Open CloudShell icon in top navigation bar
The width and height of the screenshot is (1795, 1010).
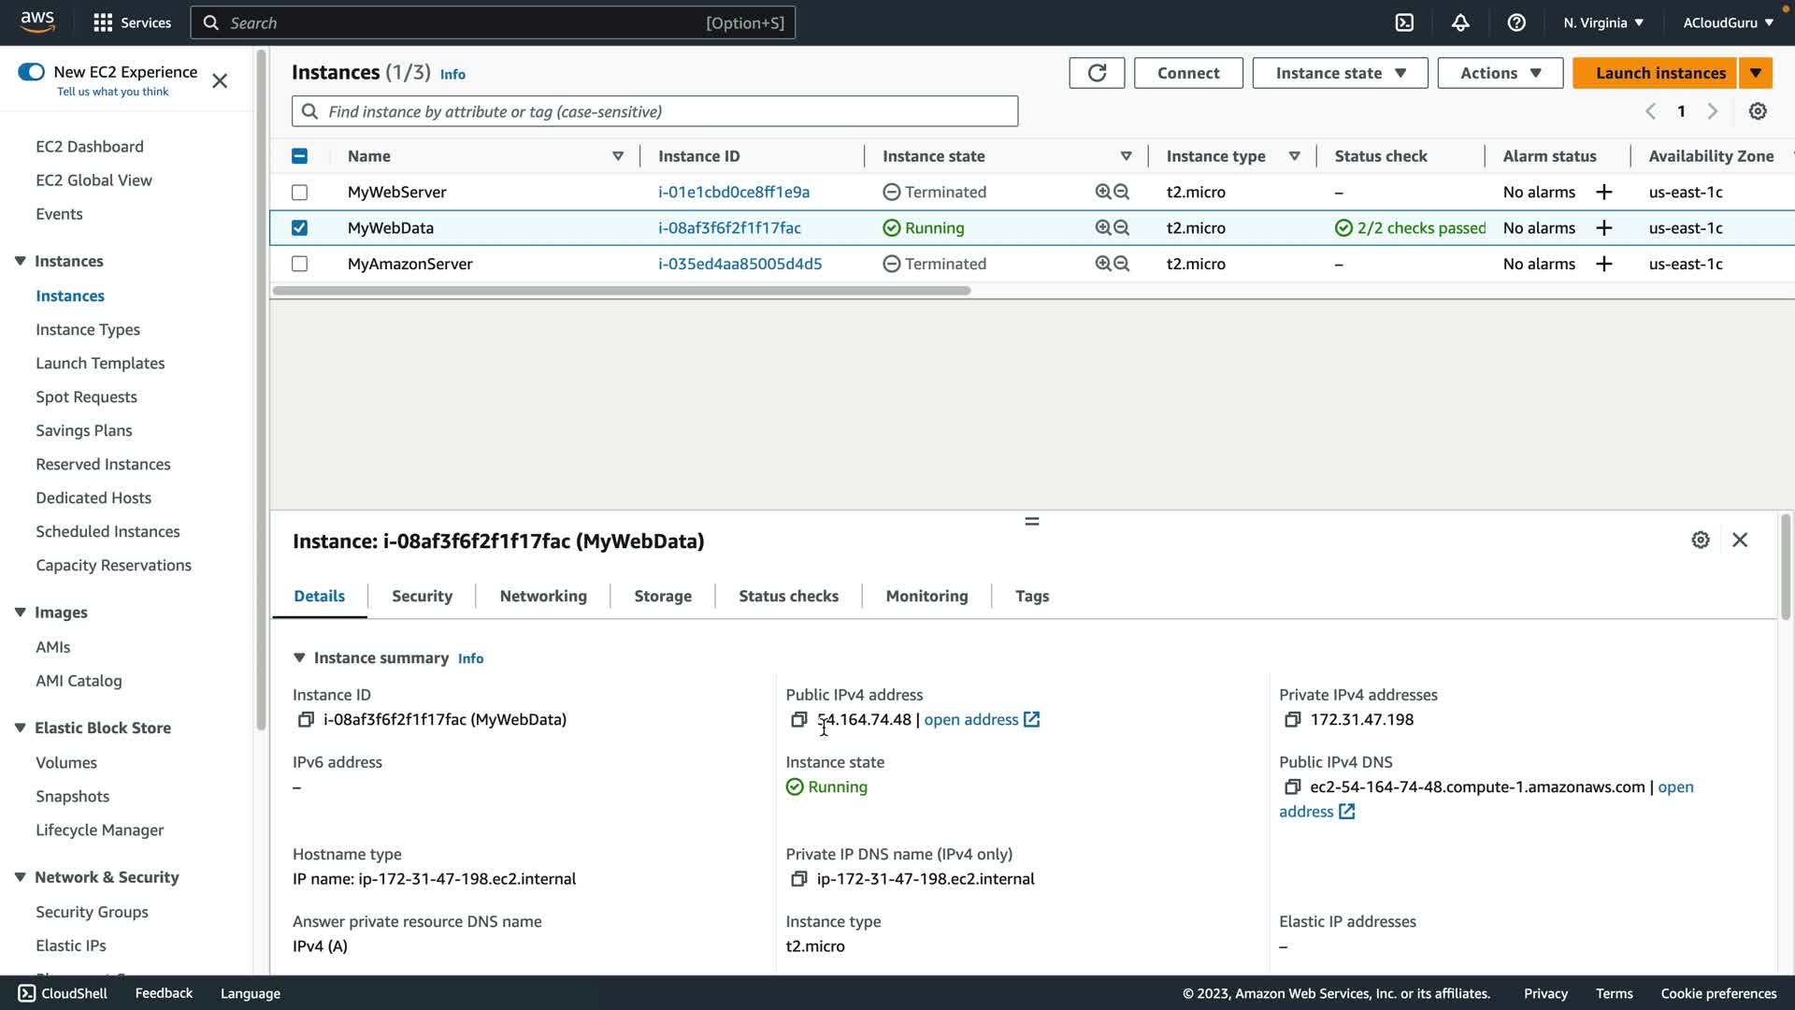tap(1404, 22)
